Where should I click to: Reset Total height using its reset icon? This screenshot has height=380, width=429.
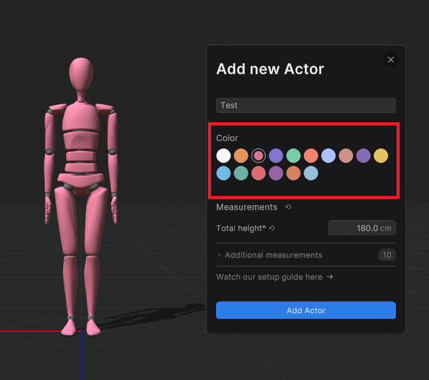272,228
